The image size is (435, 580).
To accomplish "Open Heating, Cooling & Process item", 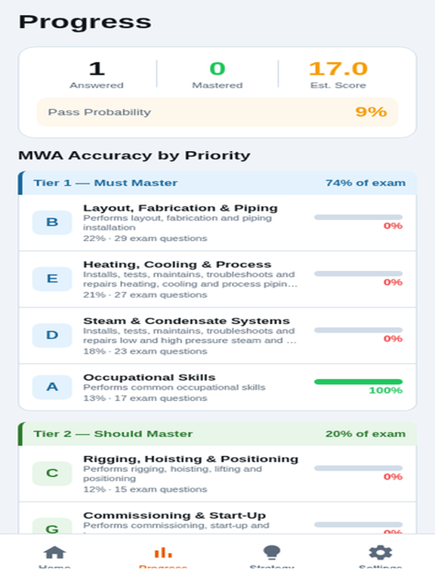I will tap(217, 279).
